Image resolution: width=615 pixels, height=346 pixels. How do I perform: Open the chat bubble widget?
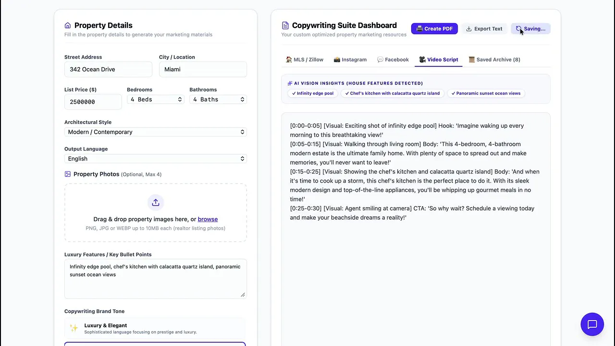tap(592, 324)
